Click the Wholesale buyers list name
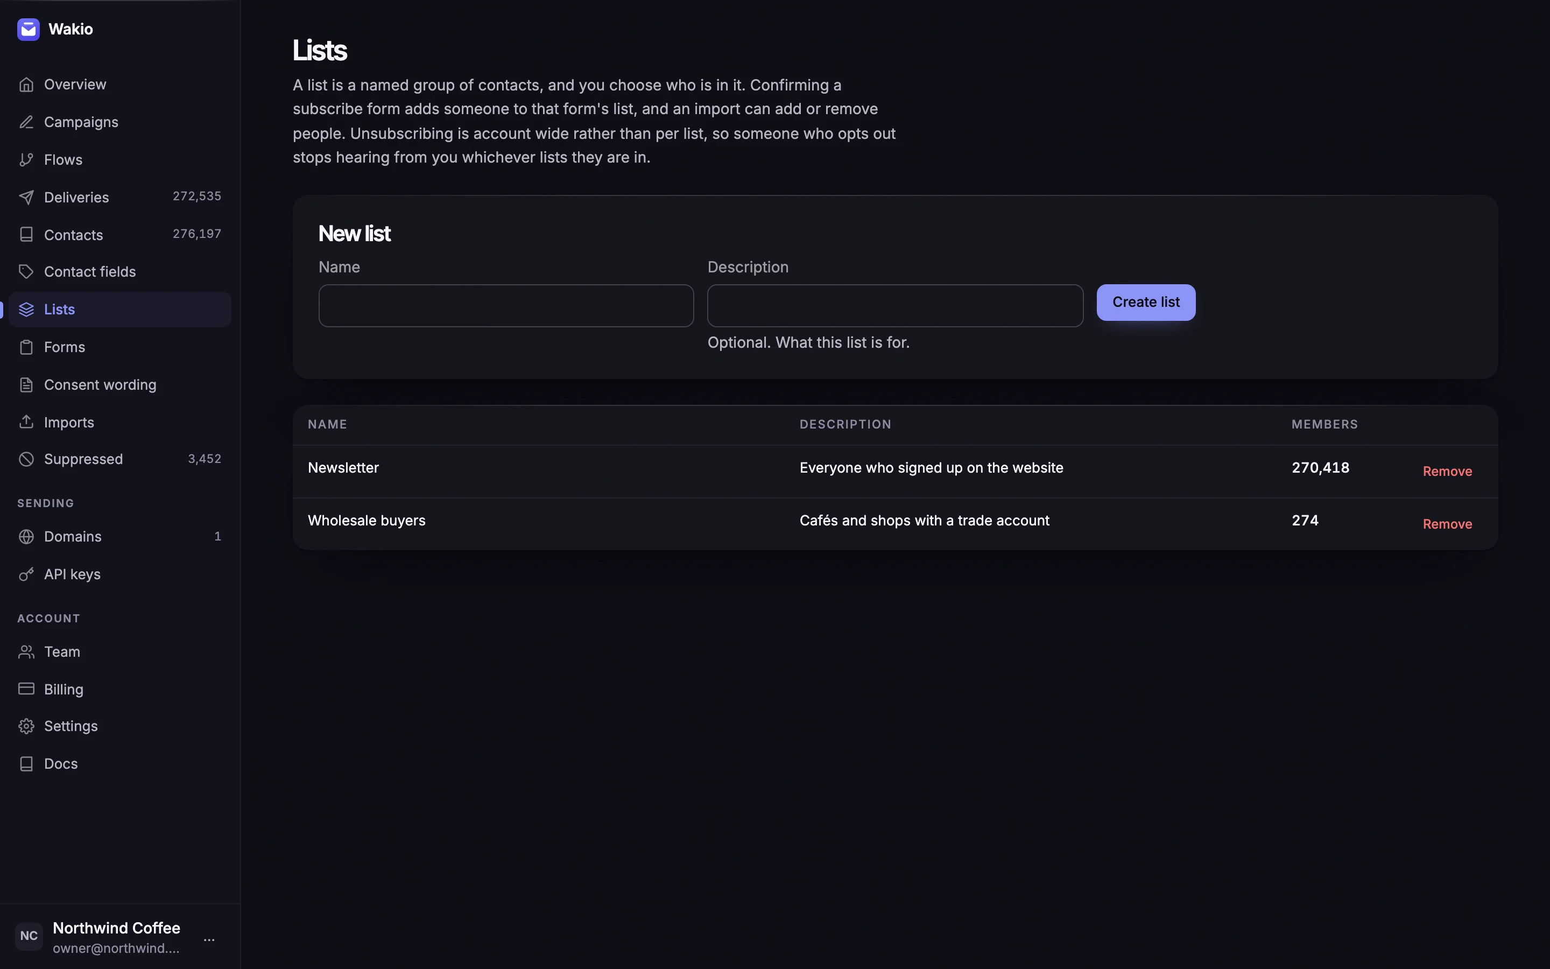The width and height of the screenshot is (1550, 969). 367,521
